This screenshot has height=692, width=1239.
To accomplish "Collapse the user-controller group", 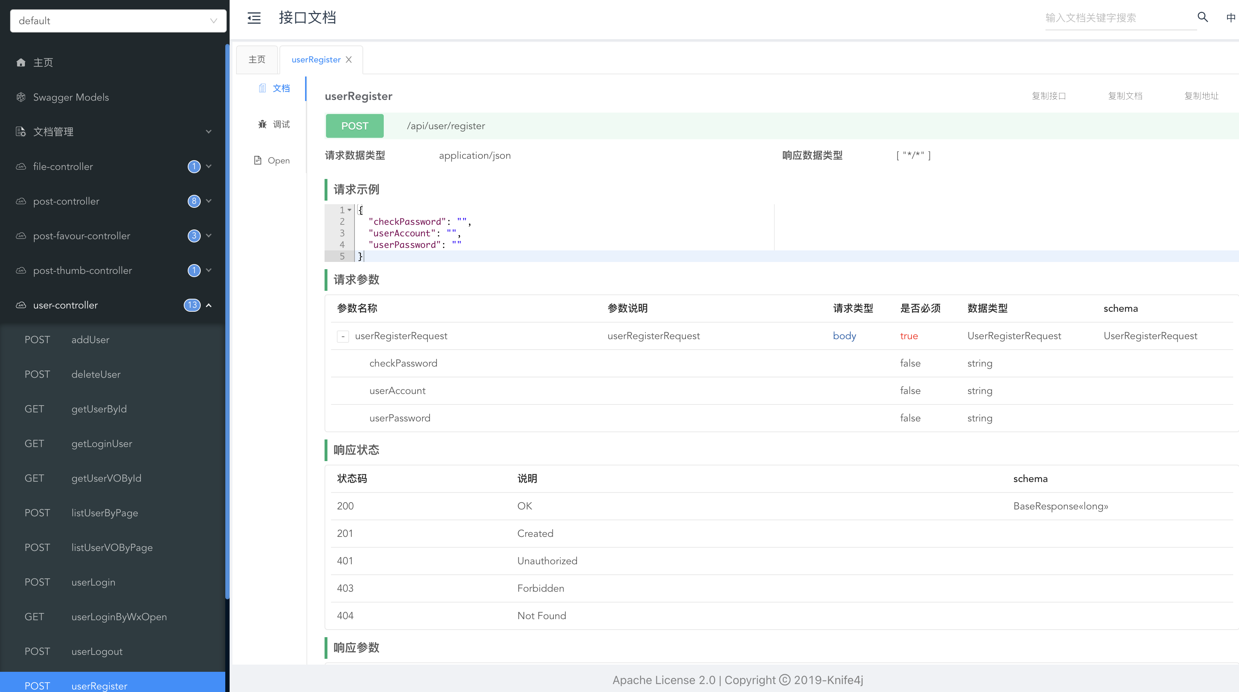I will [x=209, y=305].
